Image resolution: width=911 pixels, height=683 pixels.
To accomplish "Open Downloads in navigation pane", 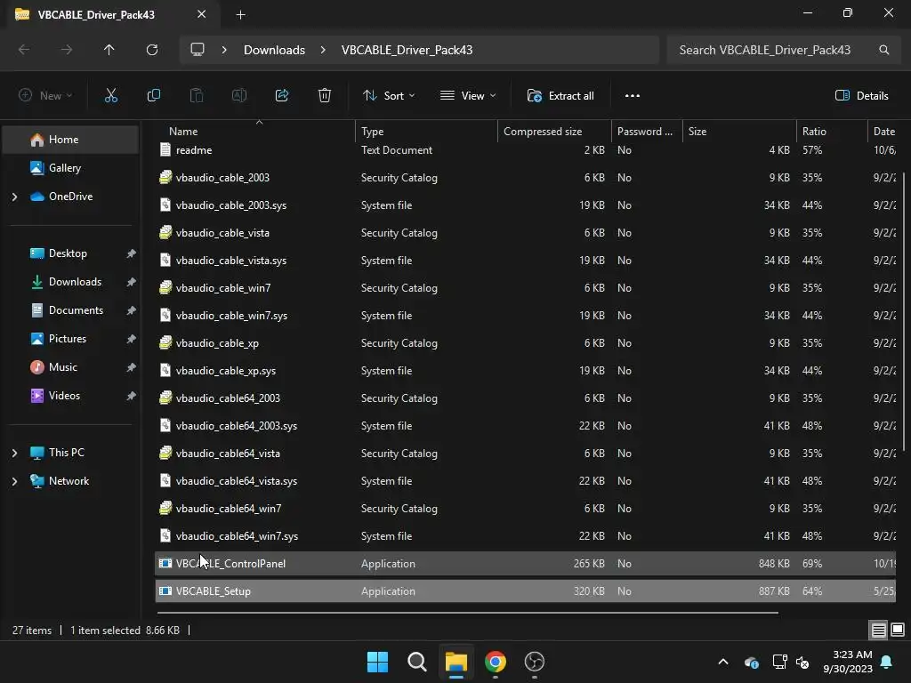I will tap(71, 282).
